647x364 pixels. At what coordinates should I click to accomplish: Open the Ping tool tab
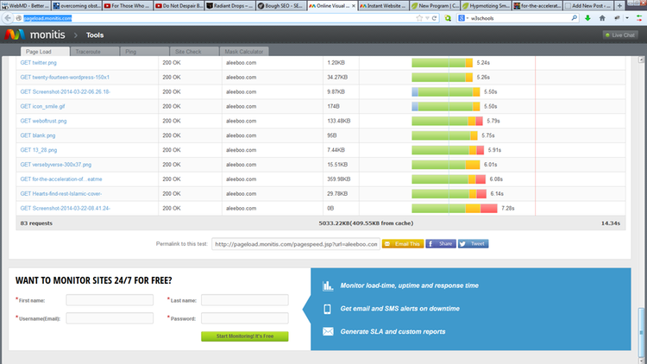tap(144, 51)
